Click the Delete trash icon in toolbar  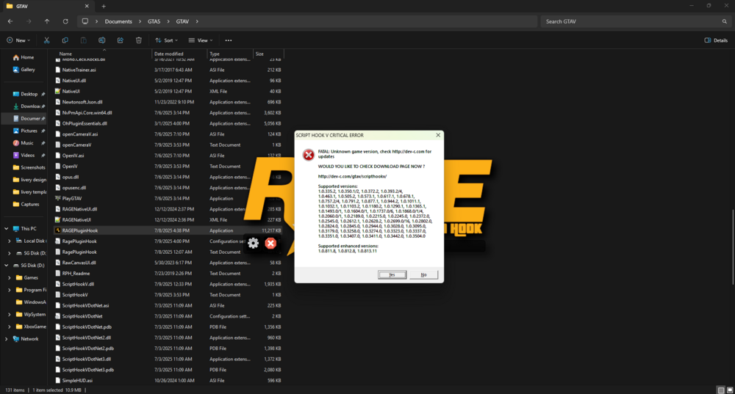click(139, 40)
